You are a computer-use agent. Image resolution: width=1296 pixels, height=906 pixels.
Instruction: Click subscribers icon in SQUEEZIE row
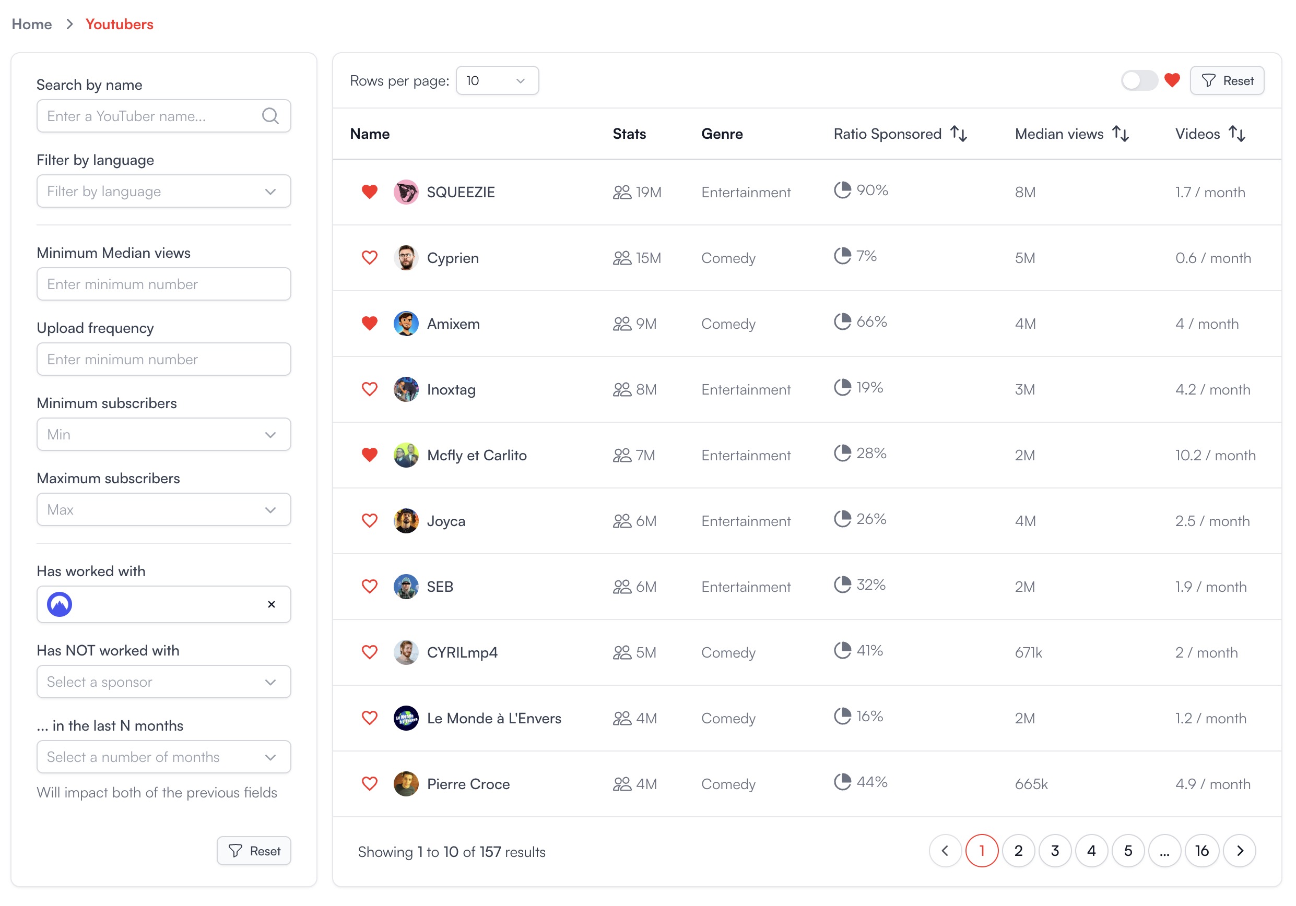click(621, 193)
